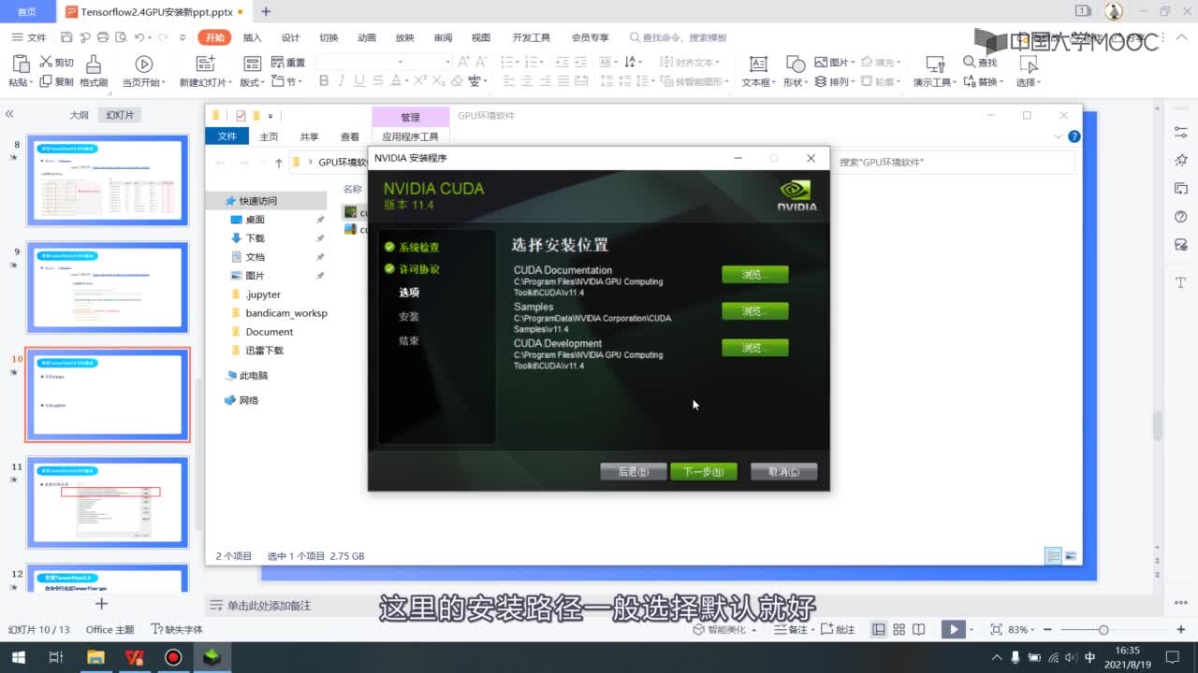Click the Select (选择) cursor icon
Image resolution: width=1198 pixels, height=673 pixels.
pyautogui.click(x=1029, y=64)
